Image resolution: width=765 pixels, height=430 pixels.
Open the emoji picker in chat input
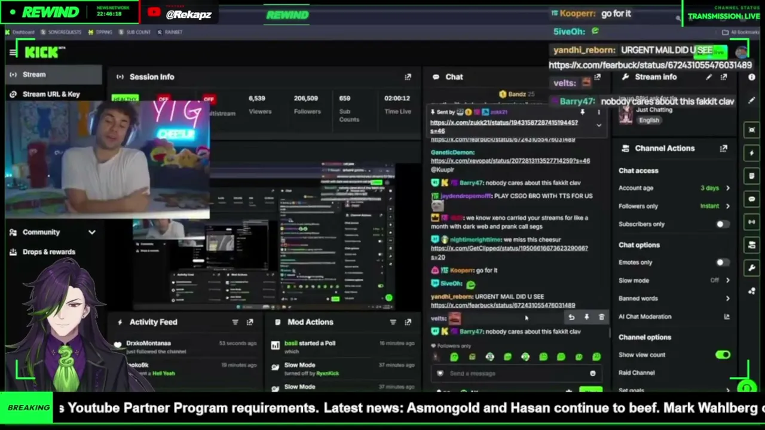pos(592,373)
